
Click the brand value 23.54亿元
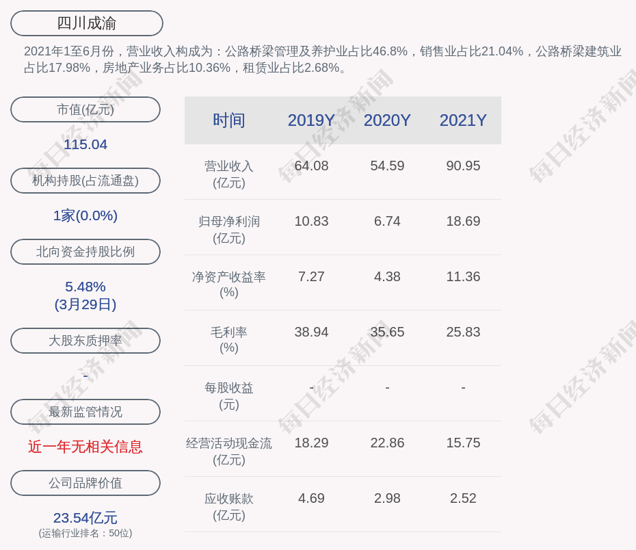point(85,518)
